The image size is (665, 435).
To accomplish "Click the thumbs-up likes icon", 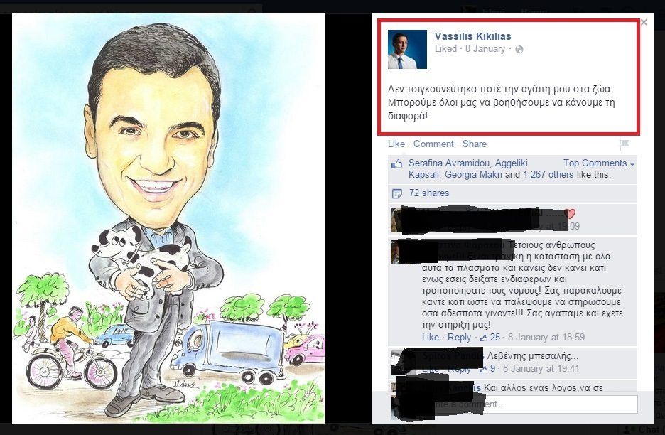I will (396, 164).
